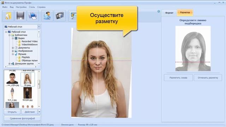The height and width of the screenshot is (127, 226).
Task: Switch to the Формат tab
Action: point(169,13)
